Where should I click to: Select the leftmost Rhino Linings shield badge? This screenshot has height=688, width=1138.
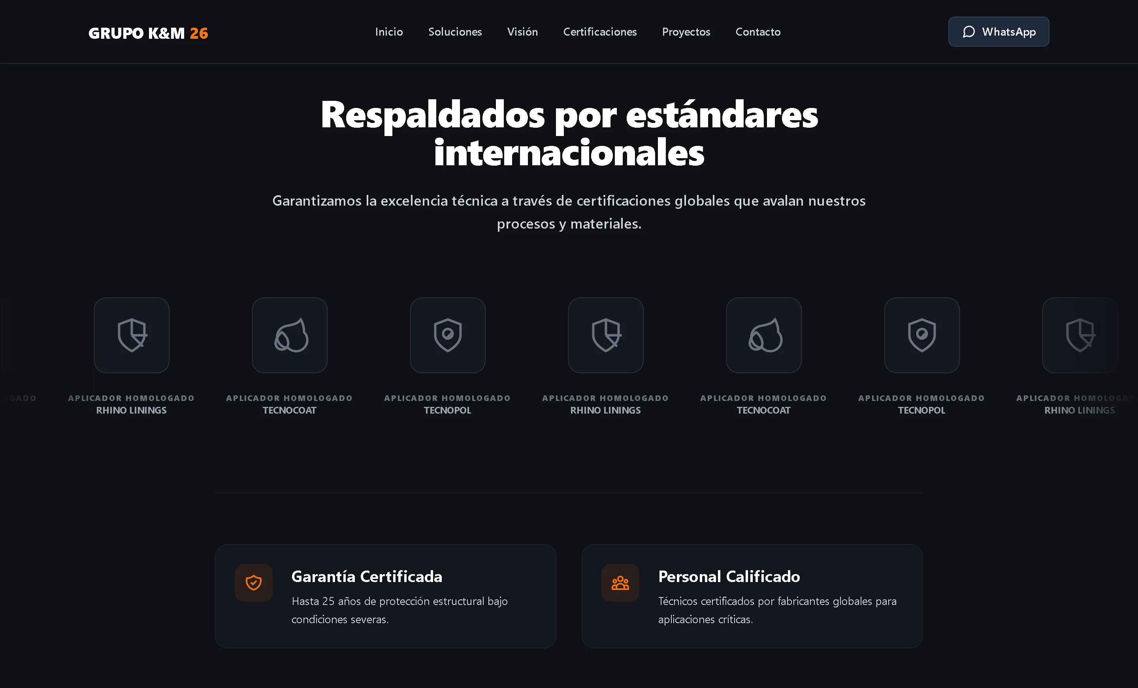coord(132,335)
